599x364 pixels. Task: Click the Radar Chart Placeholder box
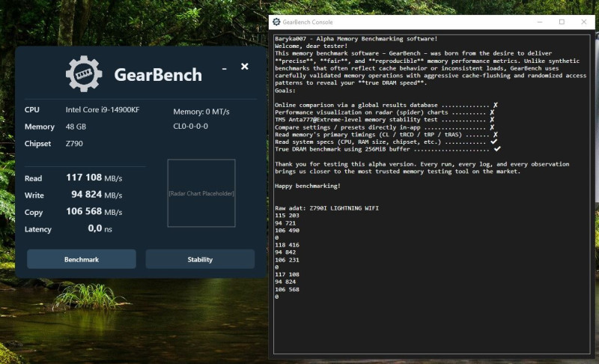(201, 193)
